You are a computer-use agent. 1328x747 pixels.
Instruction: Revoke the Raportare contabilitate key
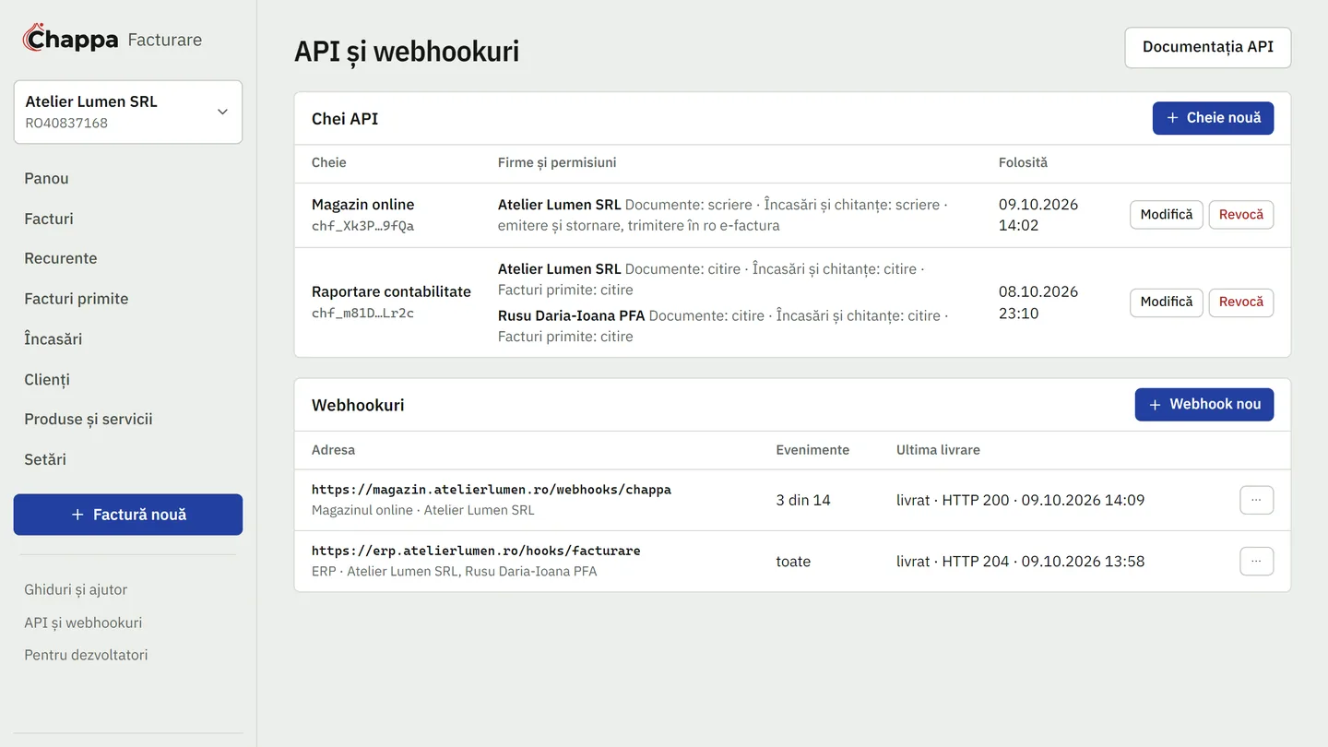pyautogui.click(x=1241, y=302)
